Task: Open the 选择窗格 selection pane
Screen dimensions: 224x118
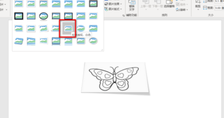Action: point(169,4)
